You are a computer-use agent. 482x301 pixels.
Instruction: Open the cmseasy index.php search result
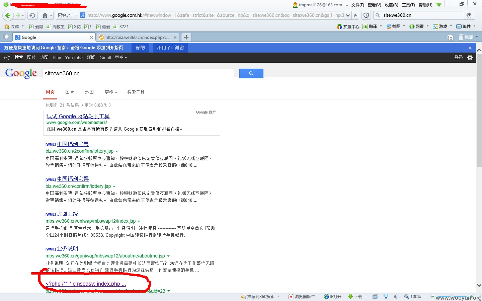86,284
